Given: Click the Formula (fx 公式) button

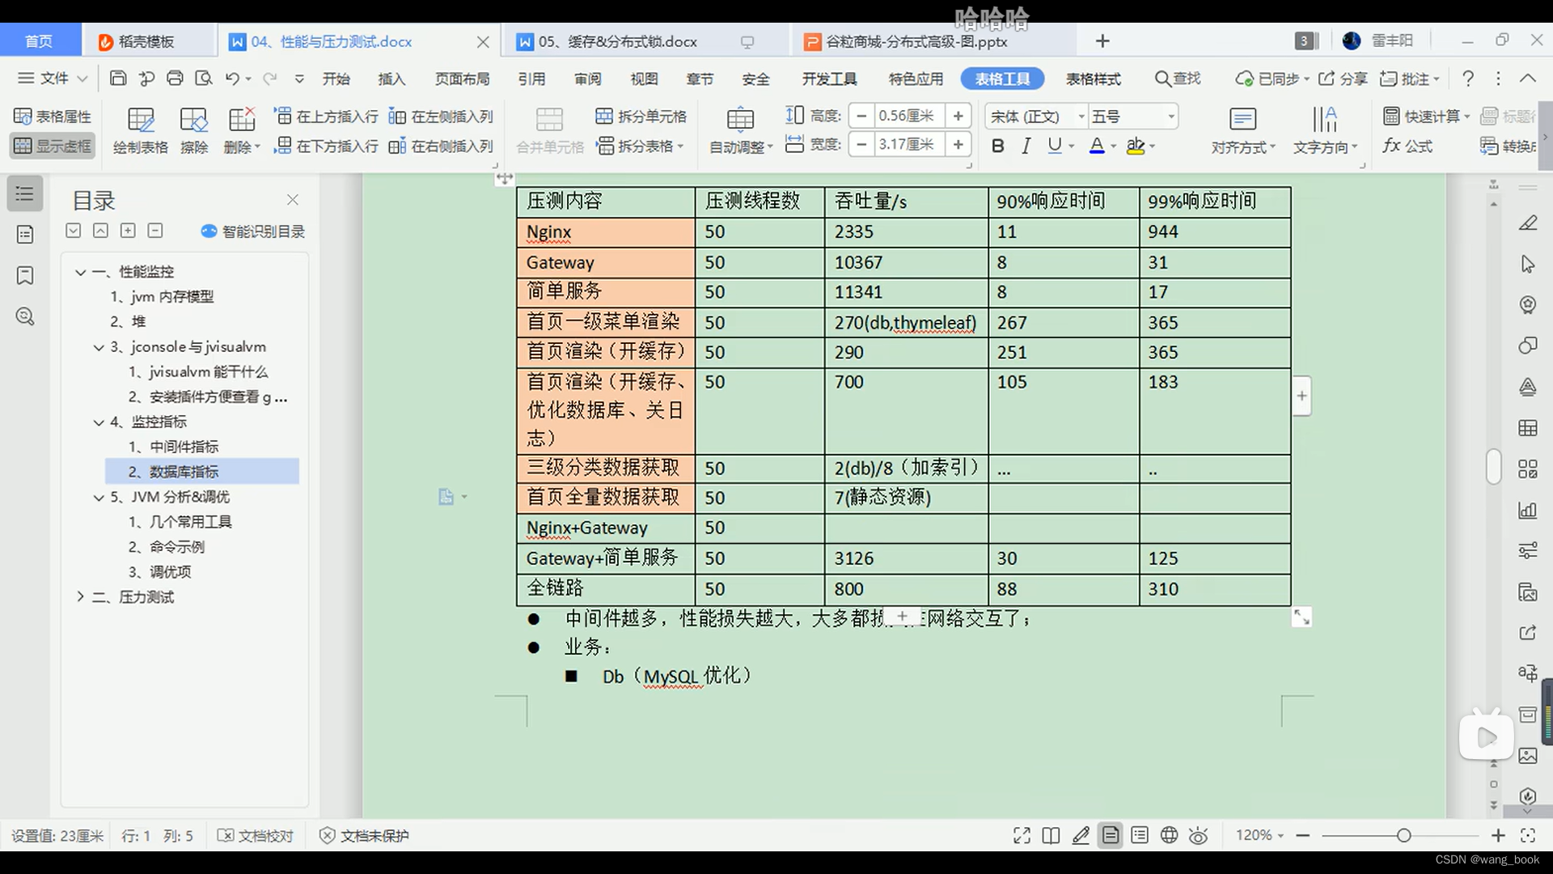Looking at the screenshot, I should 1407,146.
